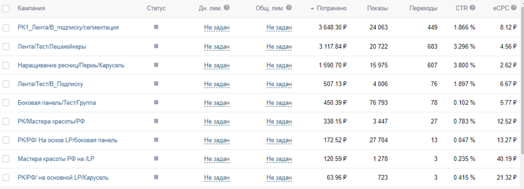Open campaign Лента/Тест/Лешмейкеры
This screenshot has height=189, width=524.
(x=52, y=47)
